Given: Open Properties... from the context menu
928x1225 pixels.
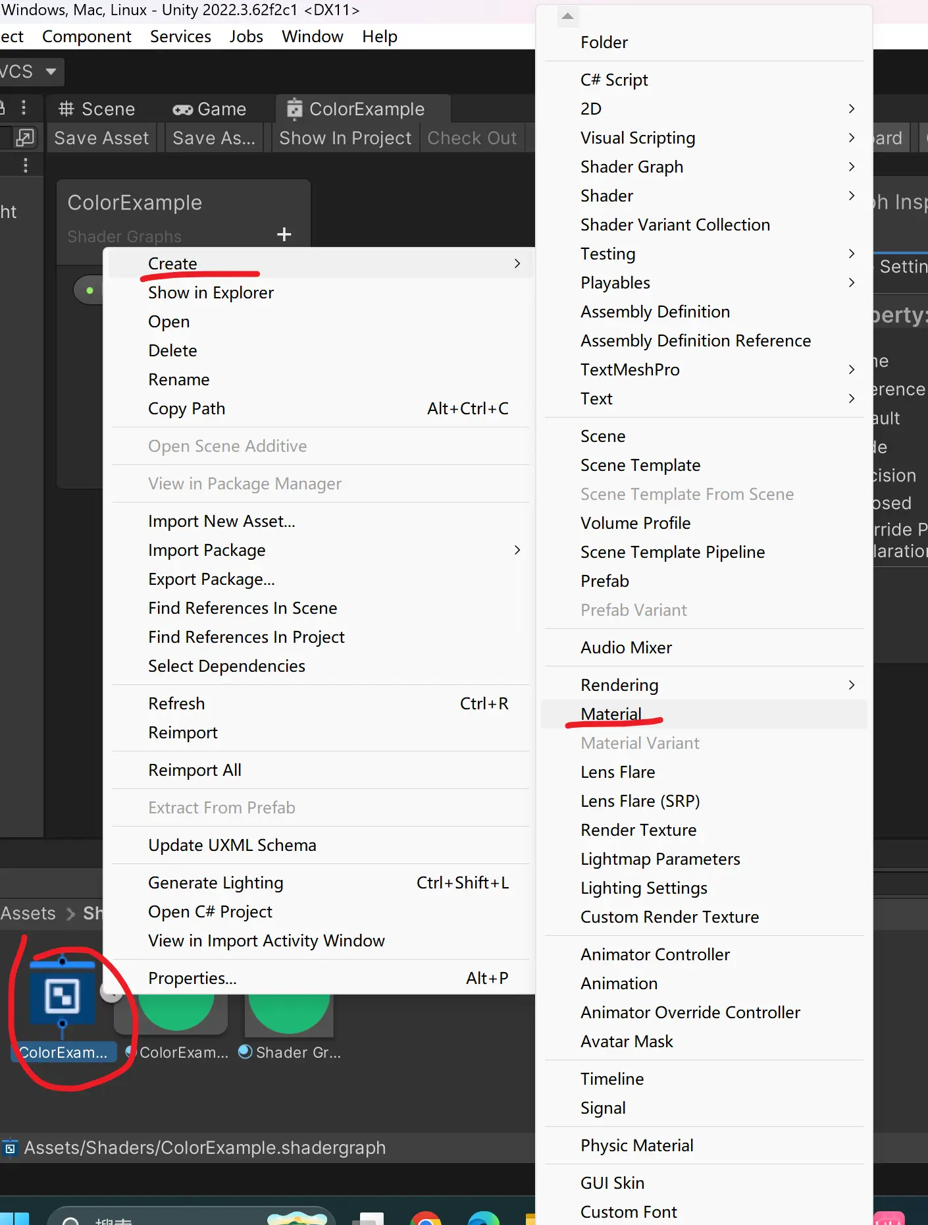Looking at the screenshot, I should click(x=321, y=978).
